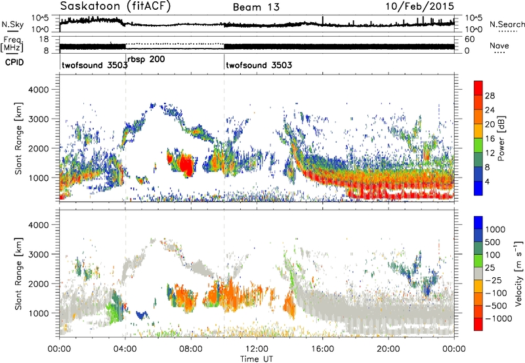Click the '18' tick of the frequency axis

point(43,39)
